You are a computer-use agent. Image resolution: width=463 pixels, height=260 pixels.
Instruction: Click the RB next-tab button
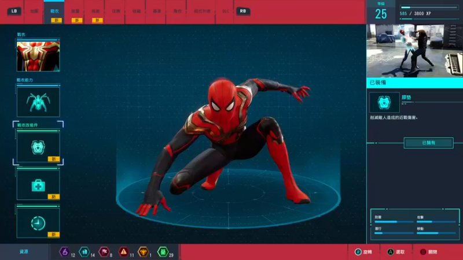(243, 11)
